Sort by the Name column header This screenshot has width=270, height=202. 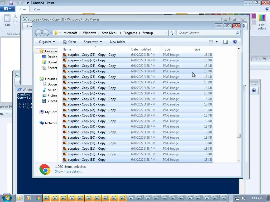tap(95, 49)
